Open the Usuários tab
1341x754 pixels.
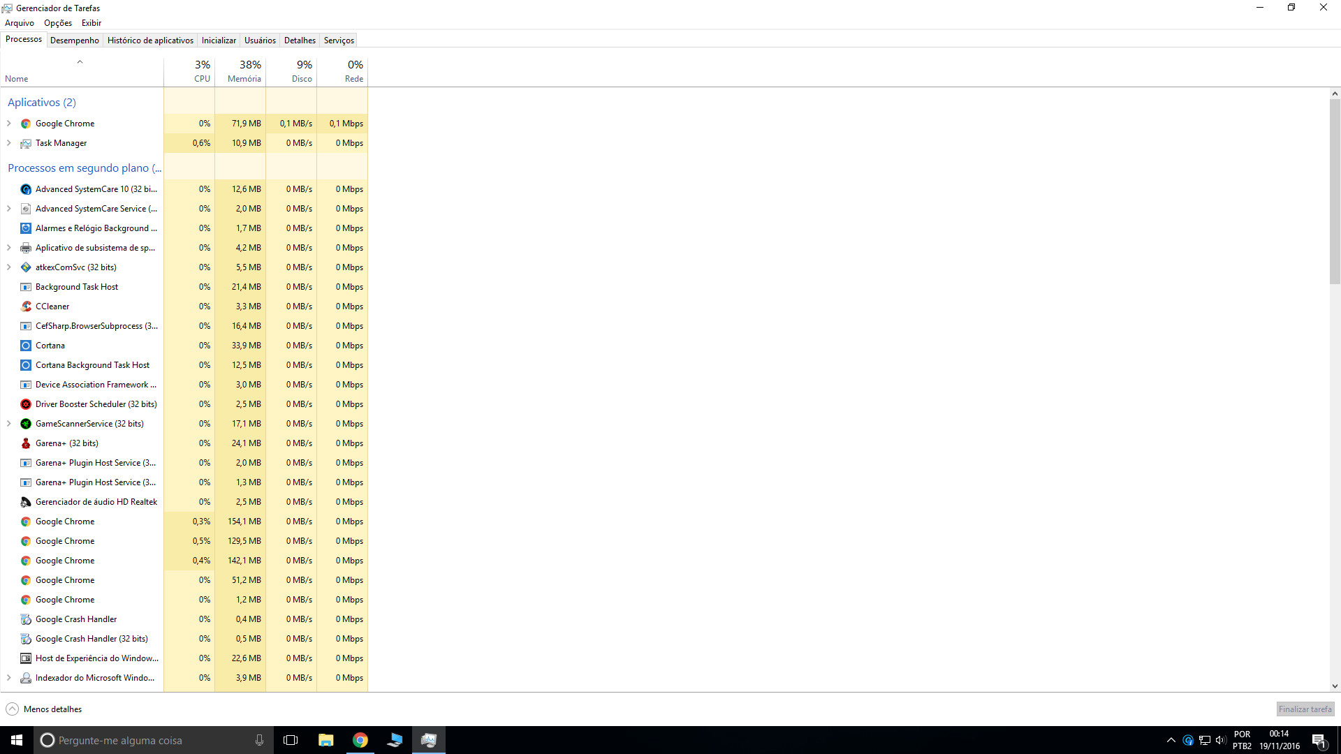pos(260,40)
